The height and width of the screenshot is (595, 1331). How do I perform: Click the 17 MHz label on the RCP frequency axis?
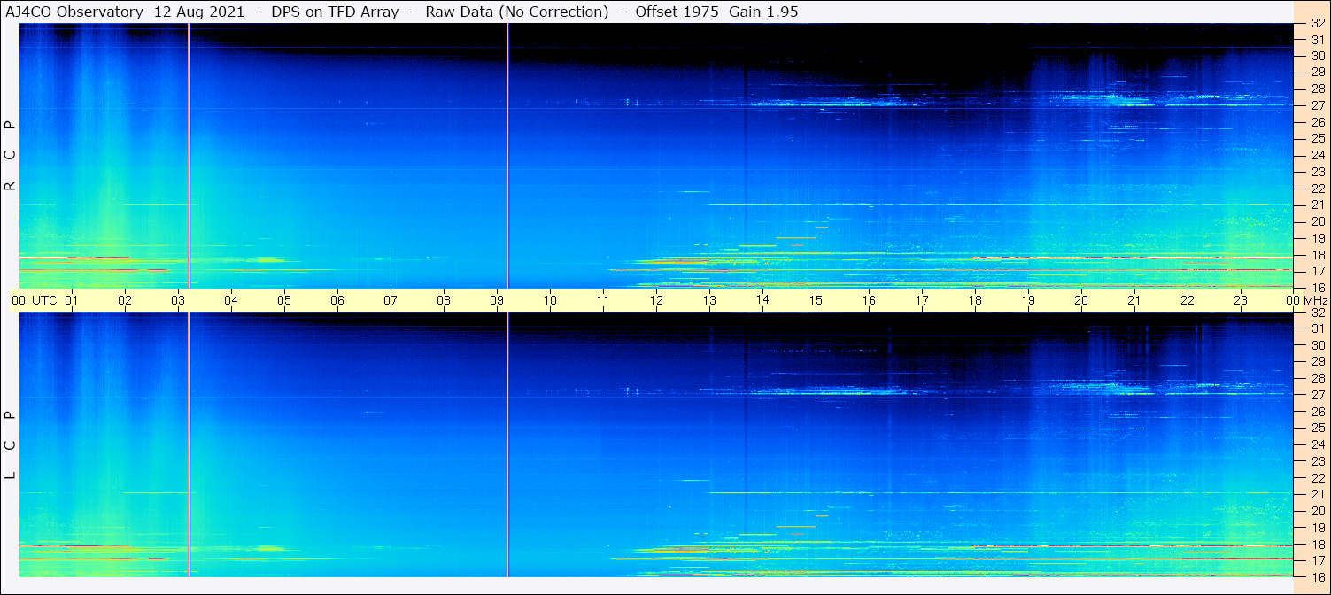1317,271
